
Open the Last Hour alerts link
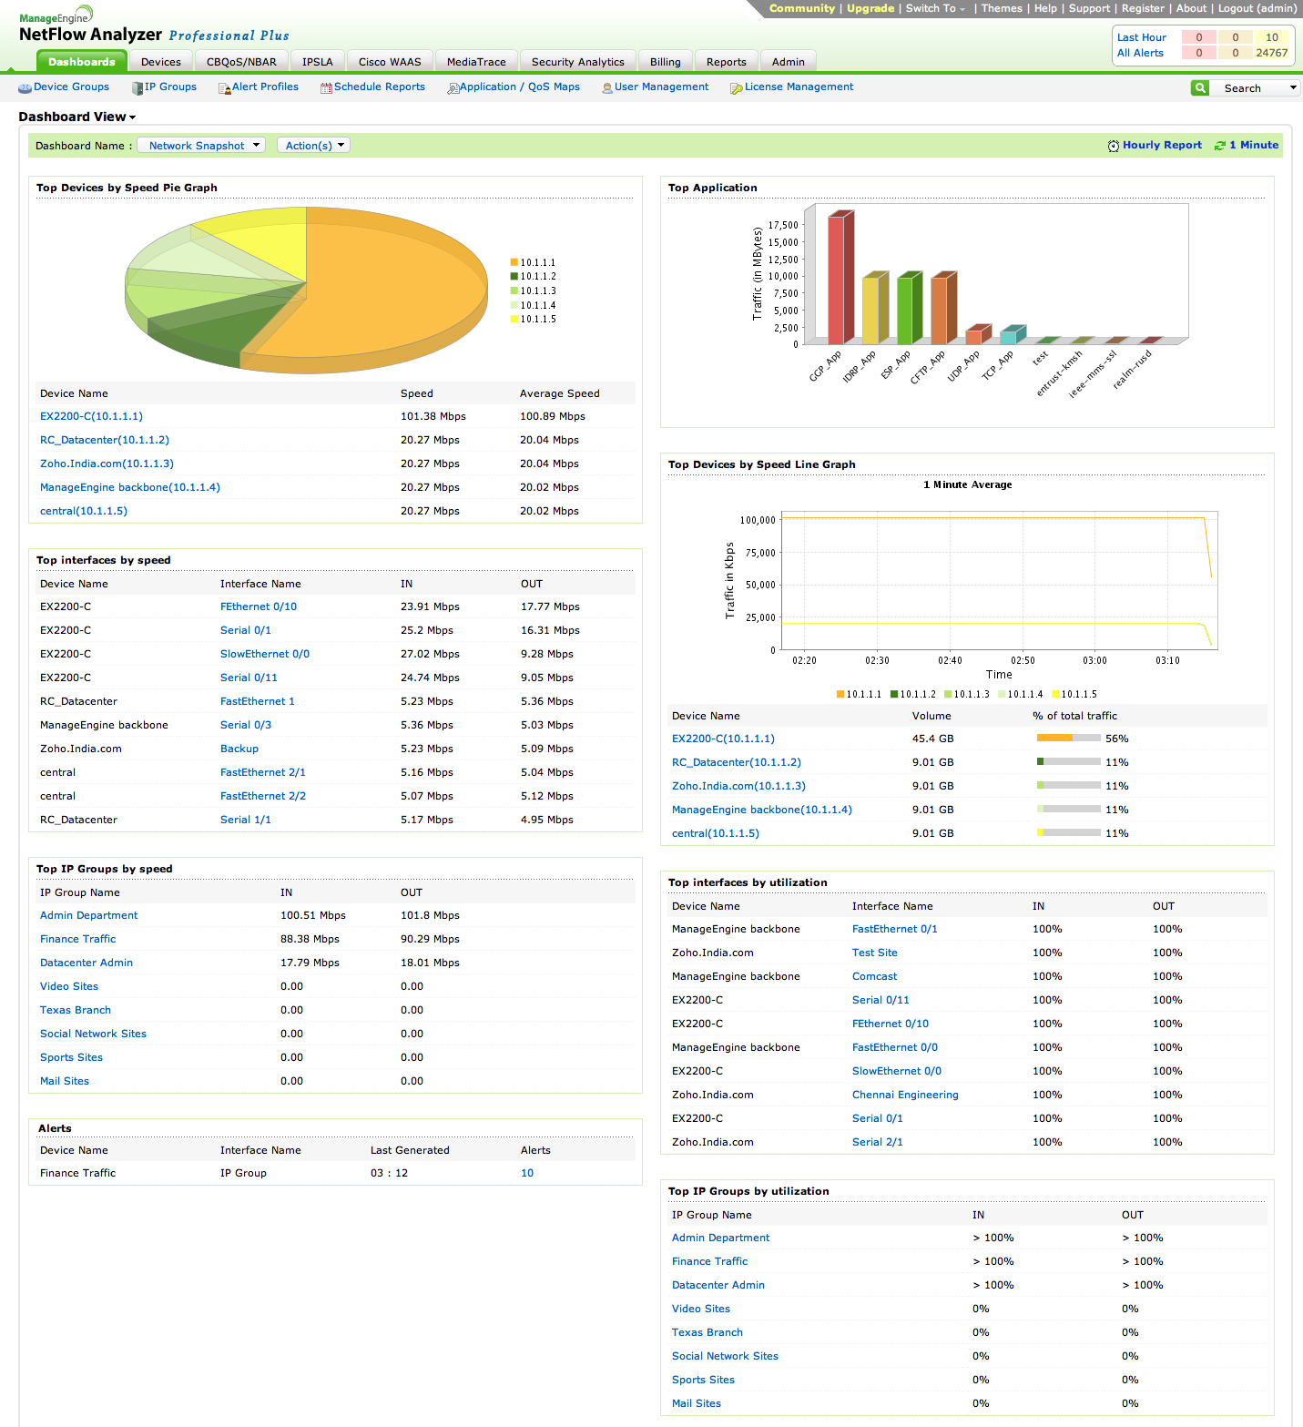click(x=1142, y=37)
